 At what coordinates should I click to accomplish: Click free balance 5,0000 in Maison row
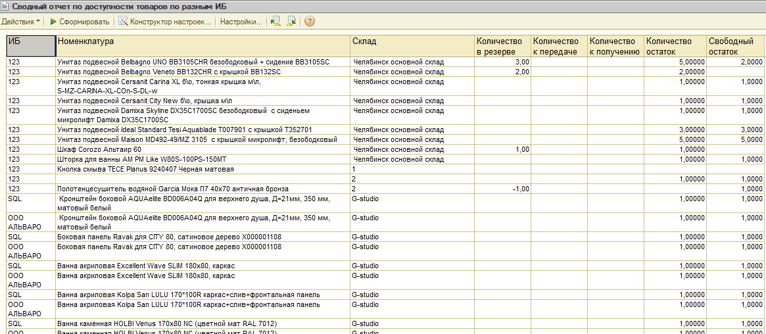click(736, 139)
